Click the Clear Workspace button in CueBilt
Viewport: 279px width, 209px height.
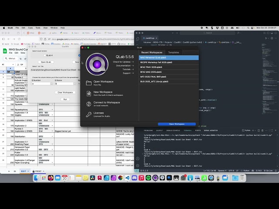(65, 92)
